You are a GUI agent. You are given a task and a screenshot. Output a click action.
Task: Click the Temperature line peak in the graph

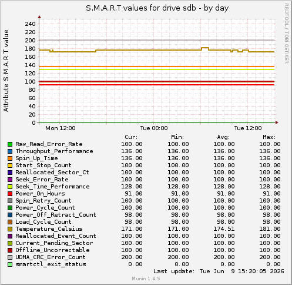point(205,48)
